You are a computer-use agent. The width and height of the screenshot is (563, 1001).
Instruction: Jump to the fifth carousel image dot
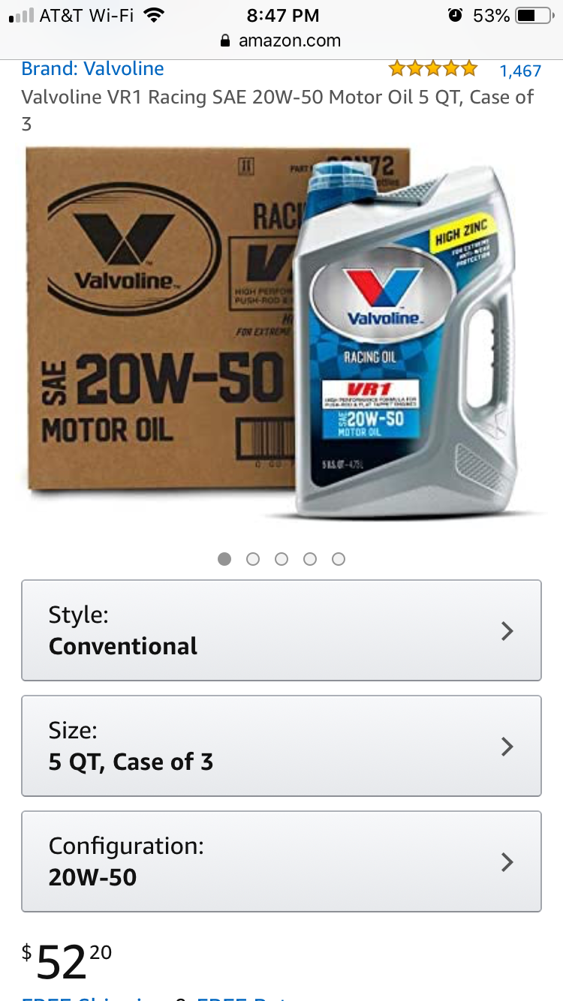coord(339,559)
